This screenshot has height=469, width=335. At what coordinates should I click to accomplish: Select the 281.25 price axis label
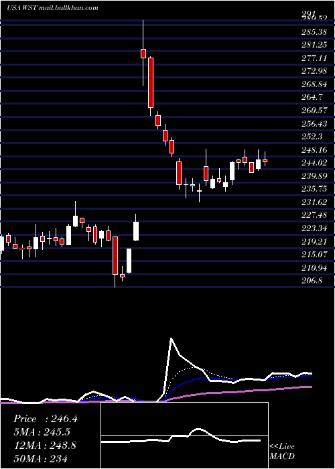pyautogui.click(x=316, y=45)
